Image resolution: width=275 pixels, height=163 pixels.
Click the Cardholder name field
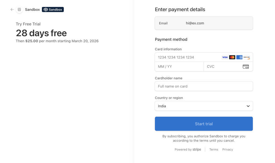(x=204, y=86)
